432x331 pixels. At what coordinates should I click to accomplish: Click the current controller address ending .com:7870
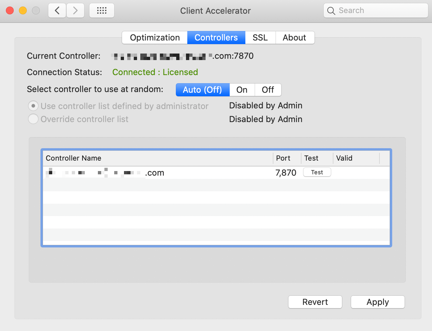click(182, 56)
